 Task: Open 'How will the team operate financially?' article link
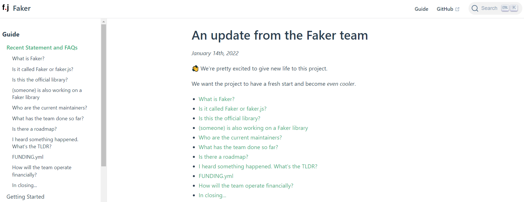tap(246, 186)
